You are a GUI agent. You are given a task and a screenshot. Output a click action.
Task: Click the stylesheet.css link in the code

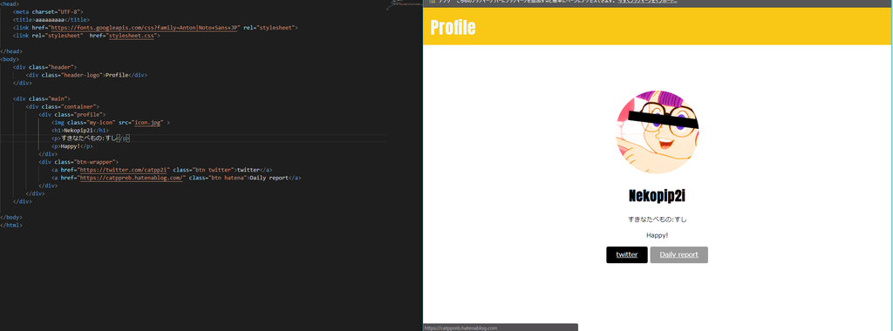coord(132,35)
